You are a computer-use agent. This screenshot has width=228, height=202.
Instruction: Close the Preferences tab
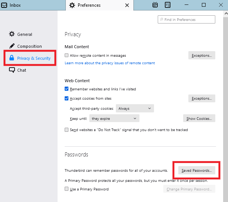(127, 5)
